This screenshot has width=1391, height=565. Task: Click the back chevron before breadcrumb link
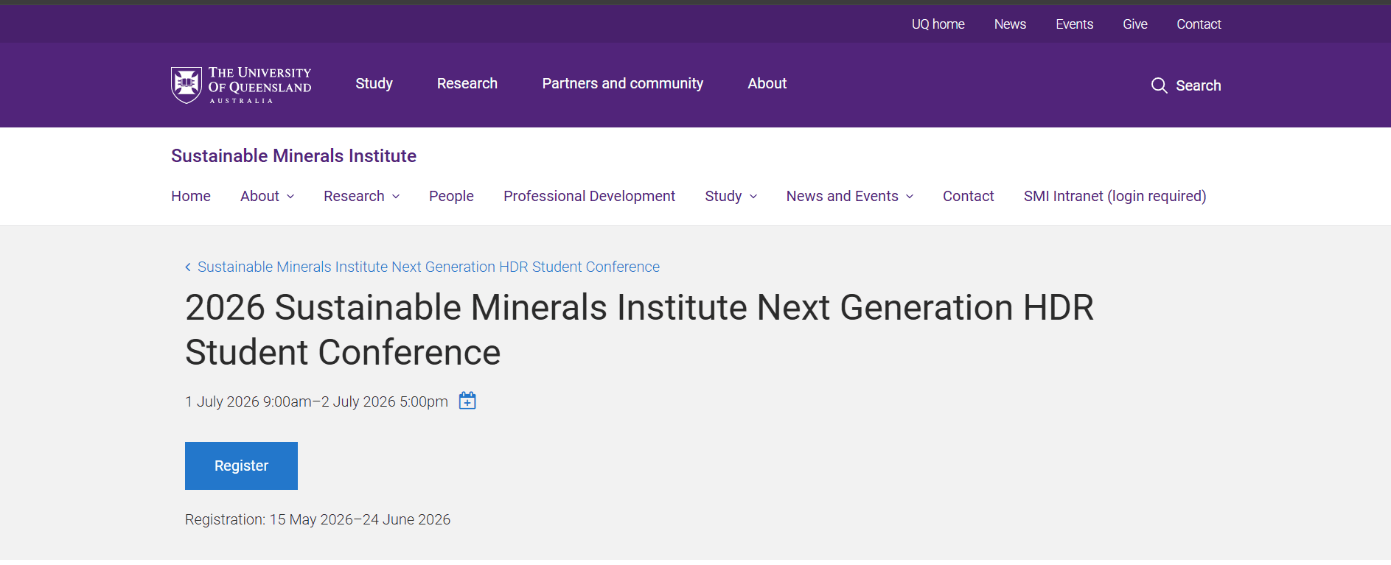[188, 267]
